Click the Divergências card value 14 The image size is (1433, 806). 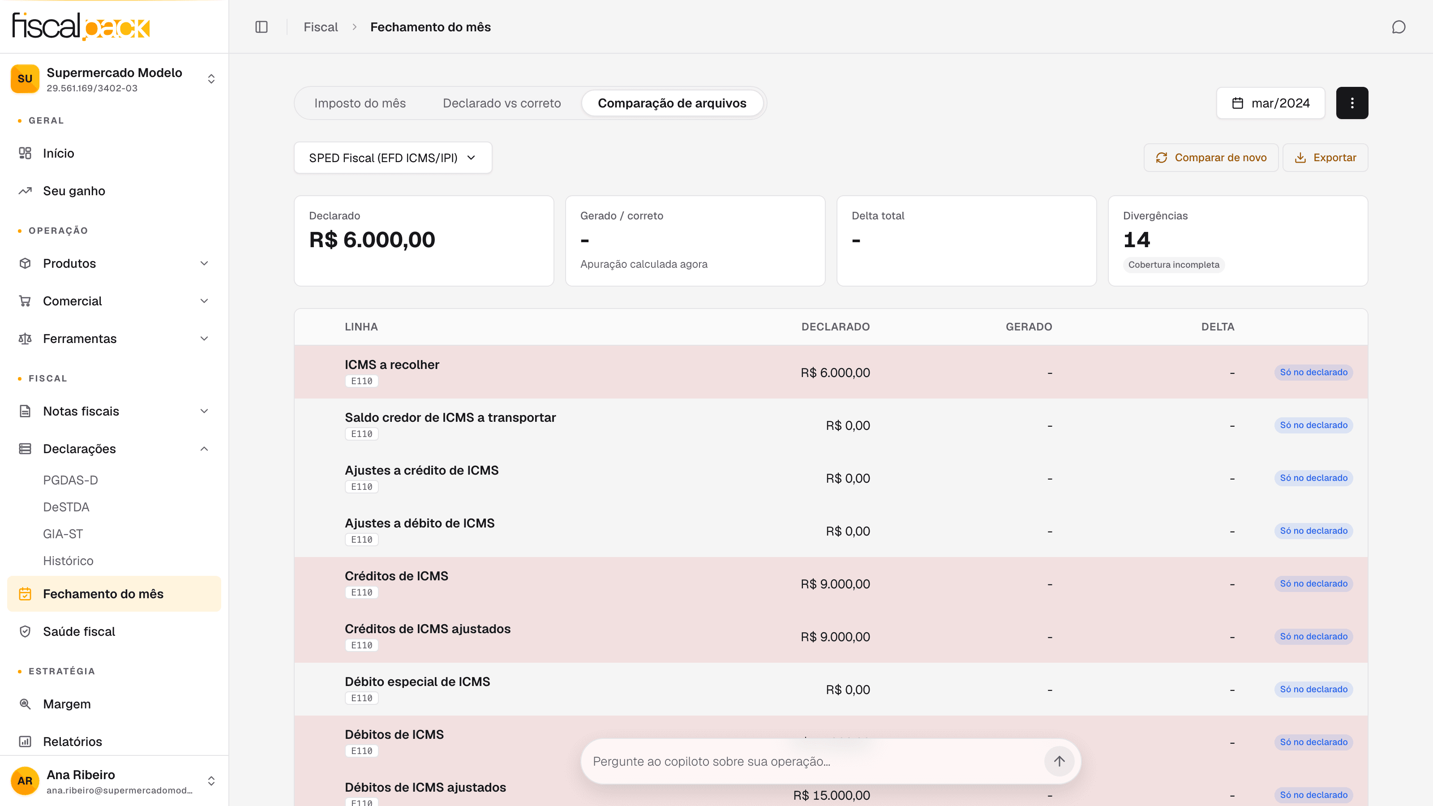[x=1137, y=240]
